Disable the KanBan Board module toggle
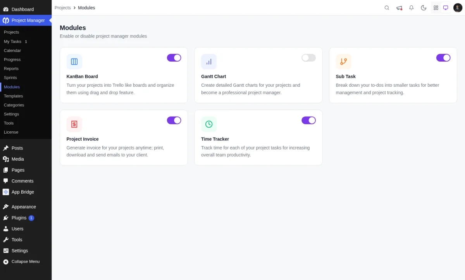 click(x=174, y=58)
